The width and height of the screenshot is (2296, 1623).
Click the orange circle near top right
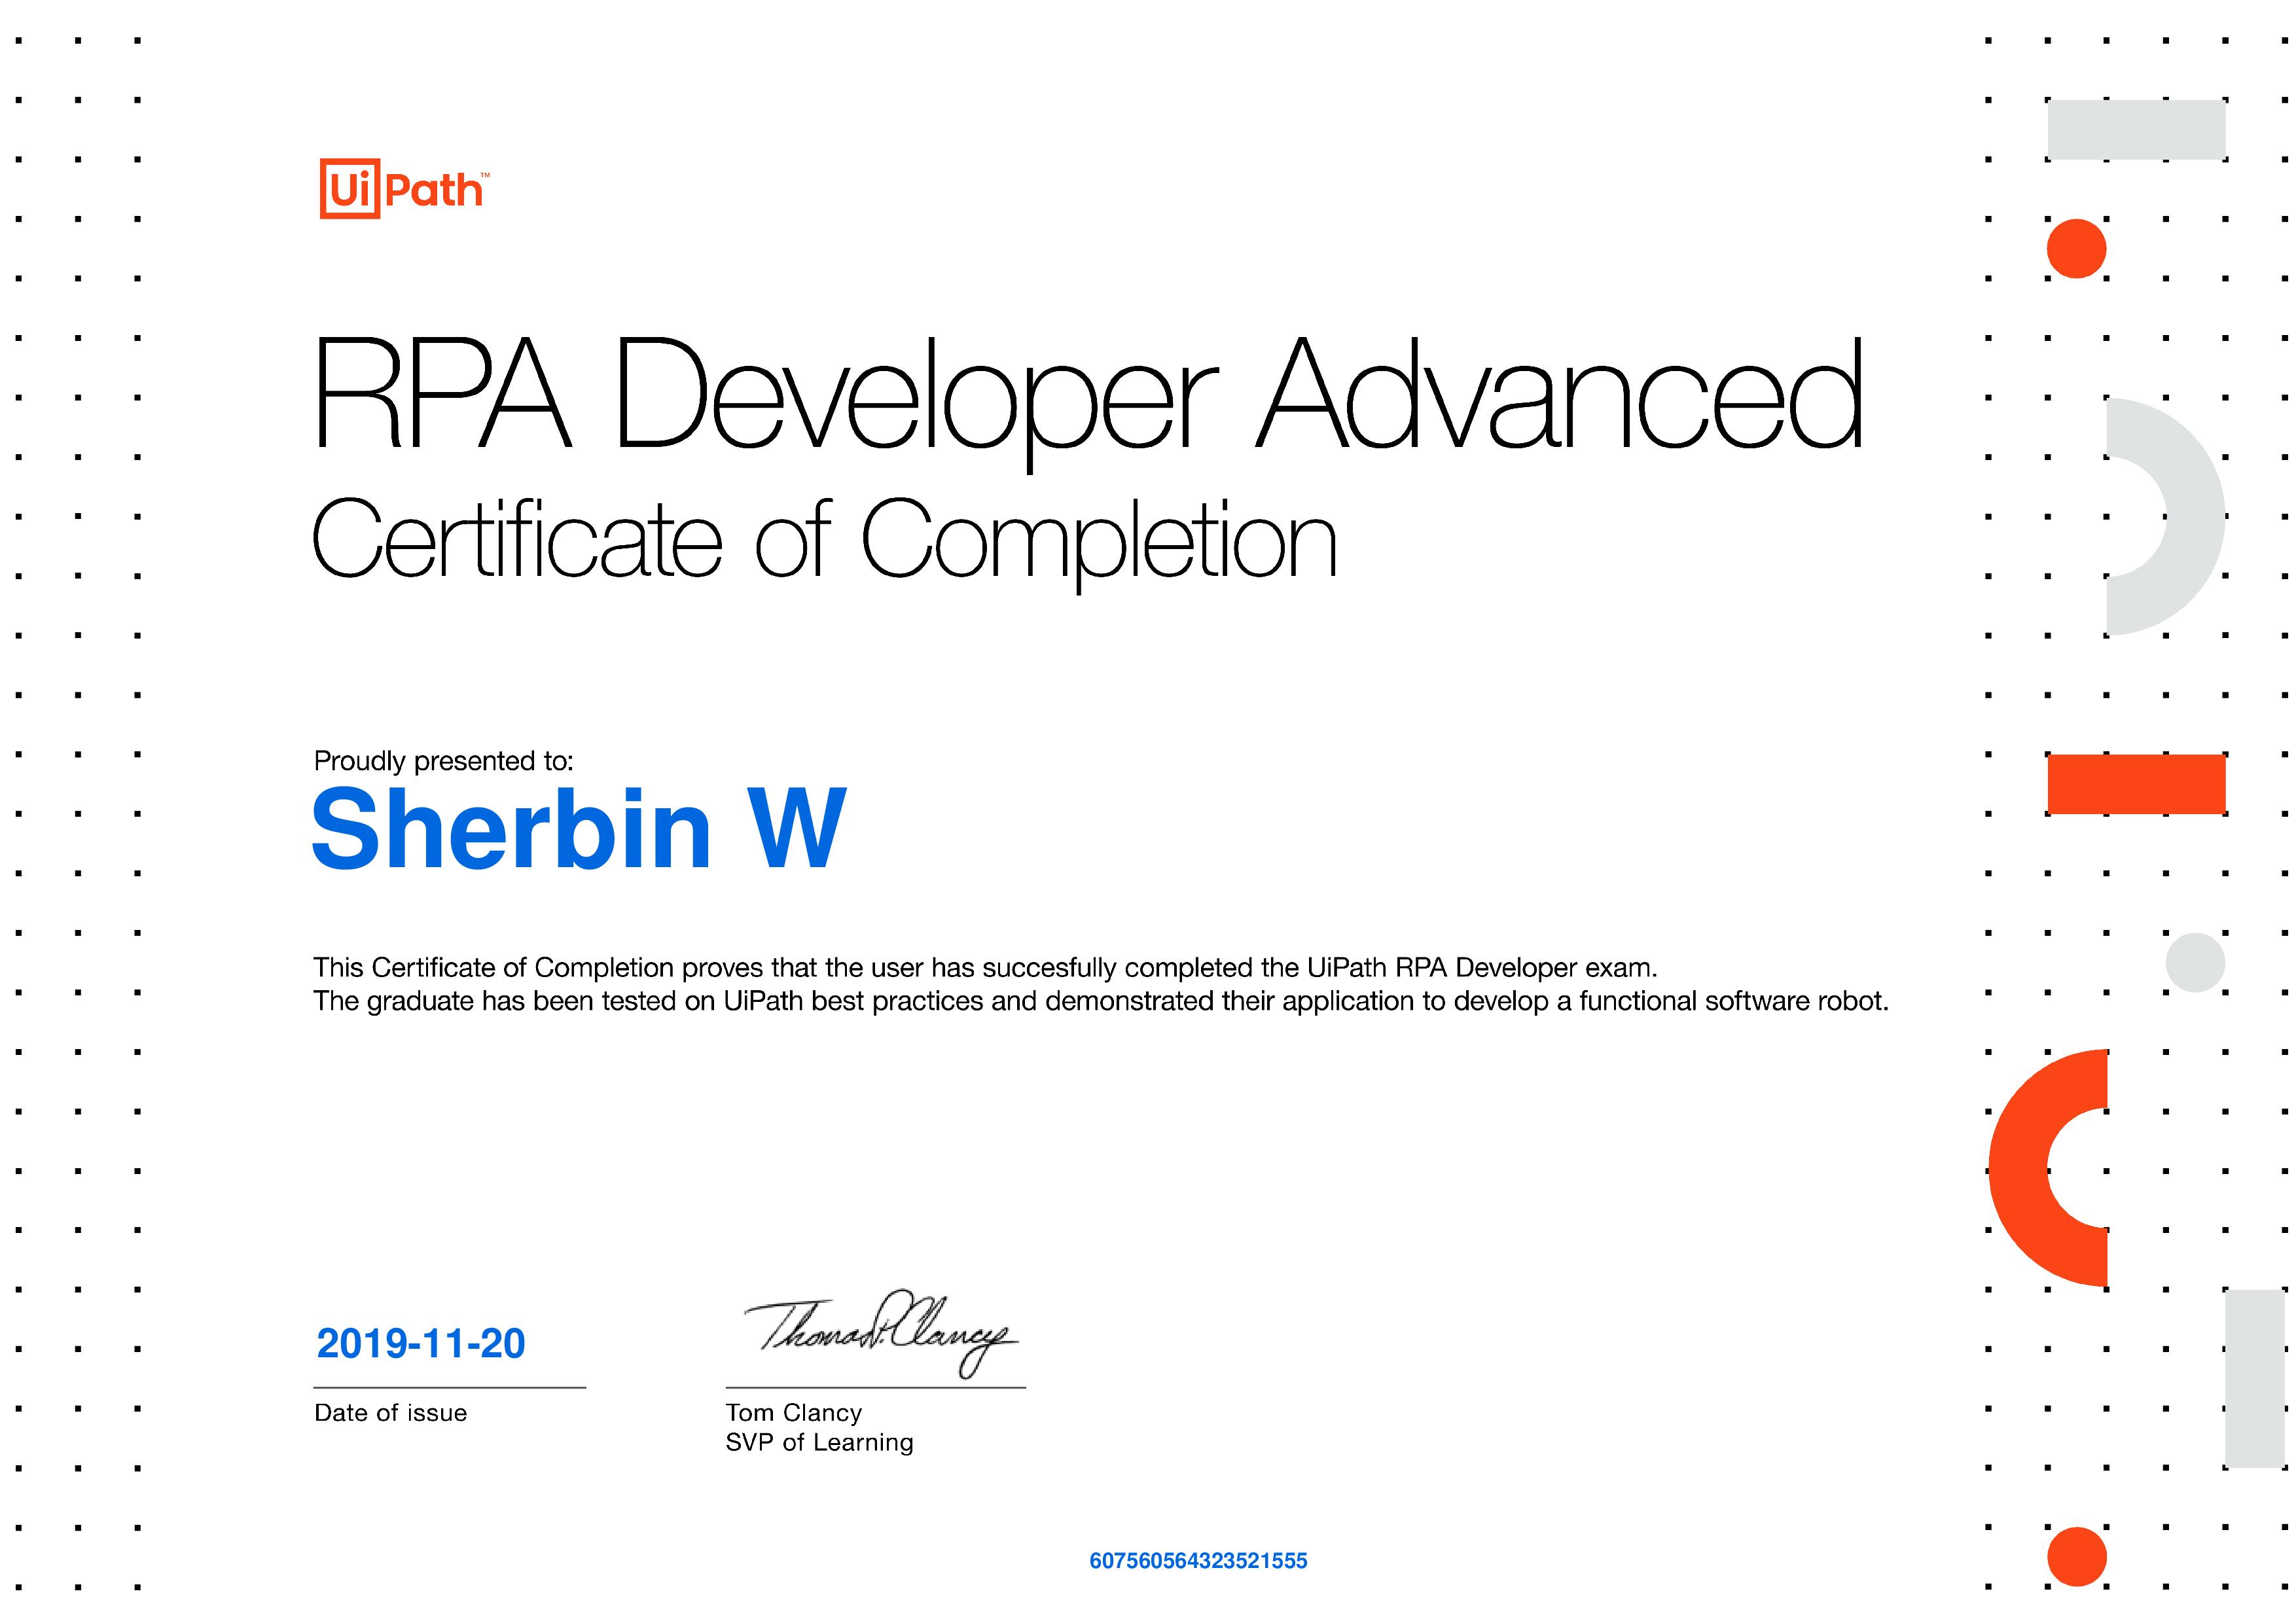[x=2076, y=248]
